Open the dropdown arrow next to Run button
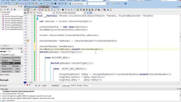 [44, 4]
